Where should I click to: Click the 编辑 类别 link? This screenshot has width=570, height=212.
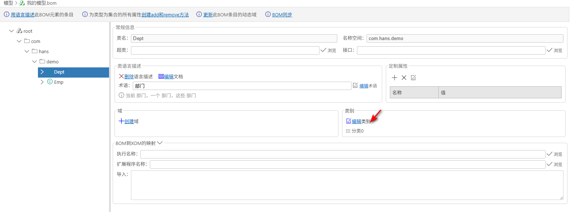tap(356, 121)
